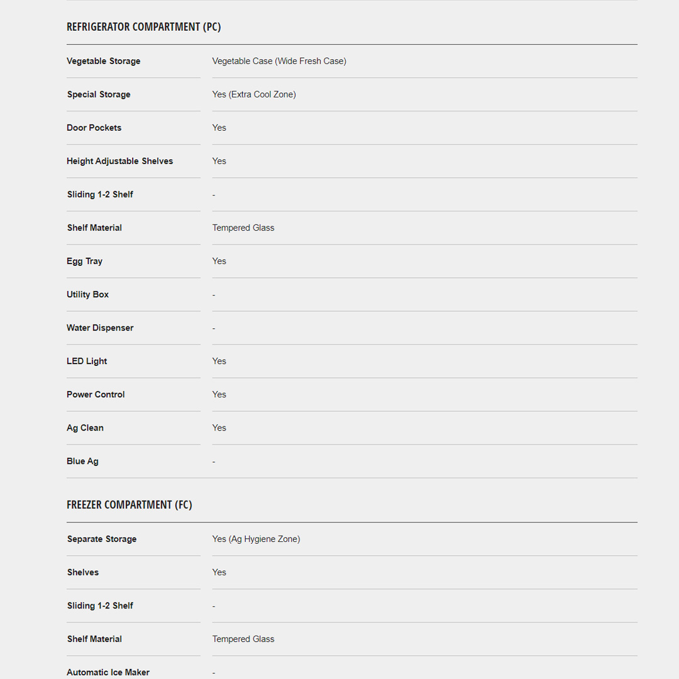
Task: Click the Blue Ag label
Action: click(x=82, y=461)
